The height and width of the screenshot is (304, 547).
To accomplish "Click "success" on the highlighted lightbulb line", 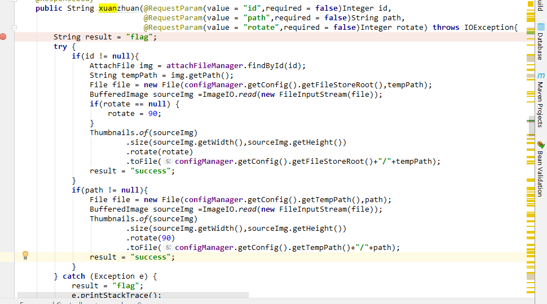I will click(151, 257).
